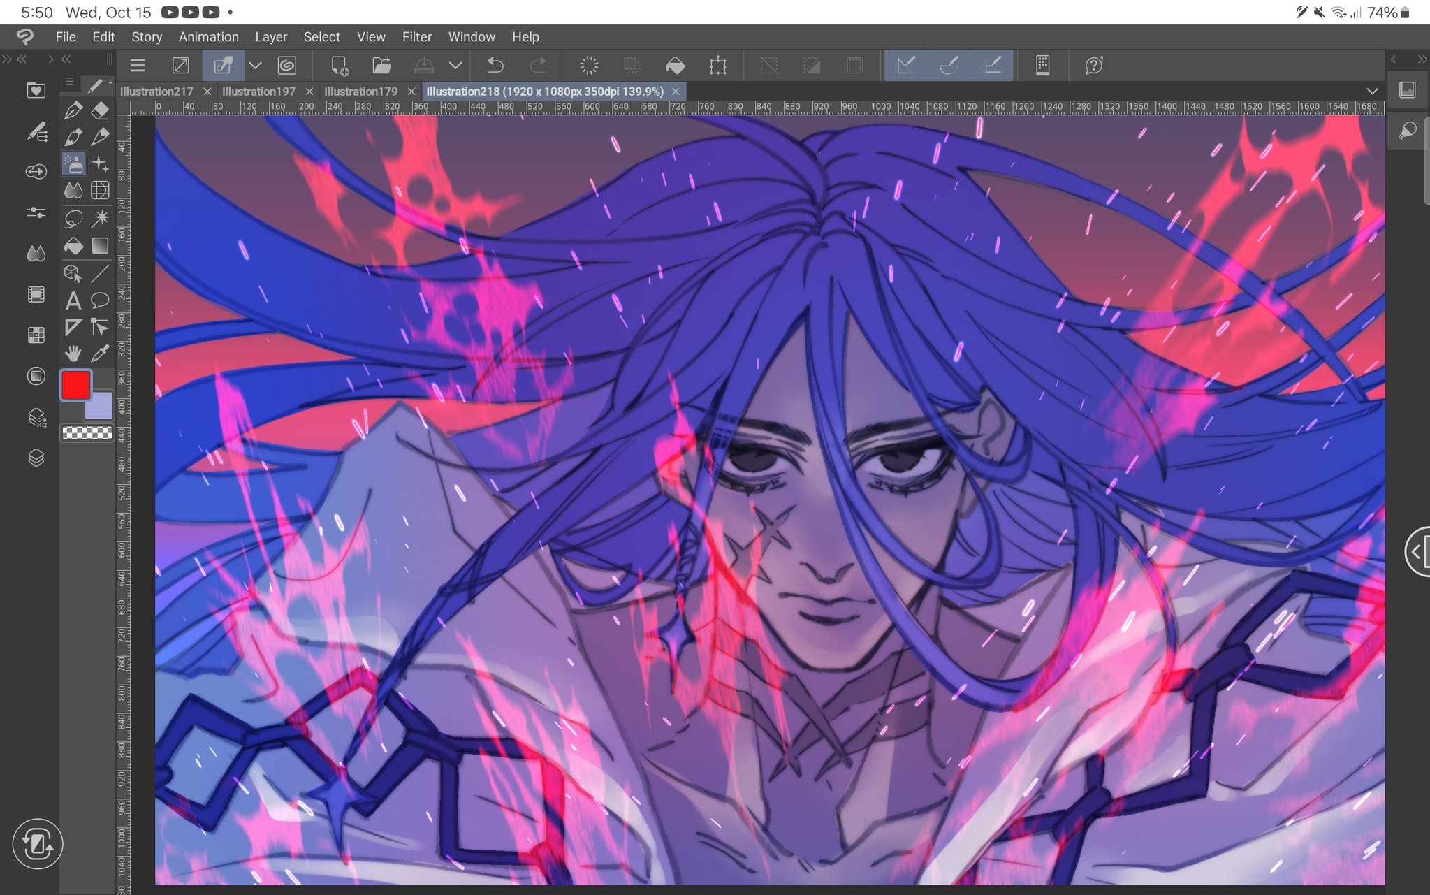
Task: Select the Eyedropper tool
Action: coord(100,354)
